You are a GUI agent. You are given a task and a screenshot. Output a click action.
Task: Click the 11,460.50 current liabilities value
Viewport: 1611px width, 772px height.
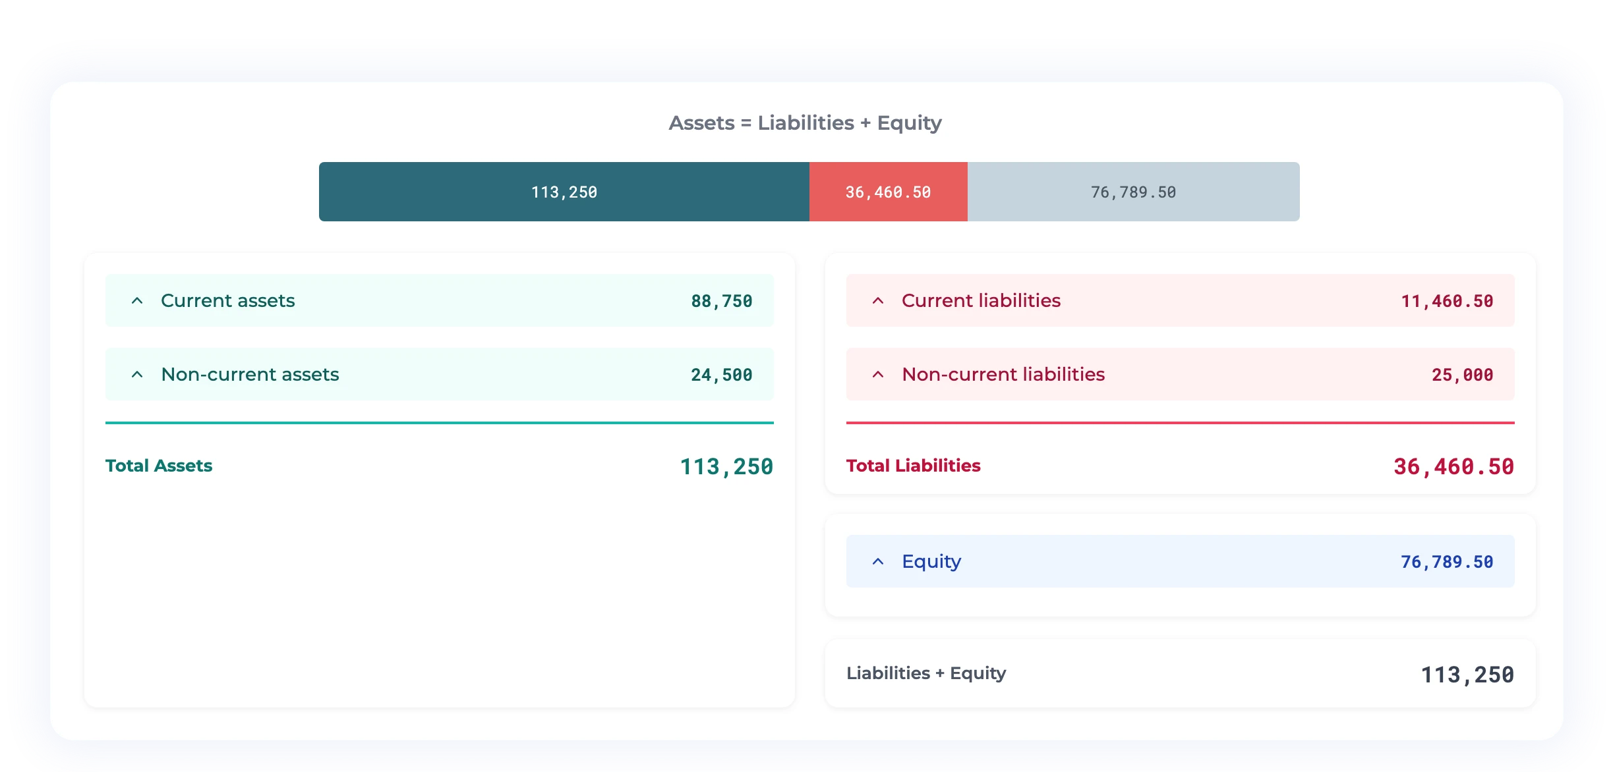1448,302
